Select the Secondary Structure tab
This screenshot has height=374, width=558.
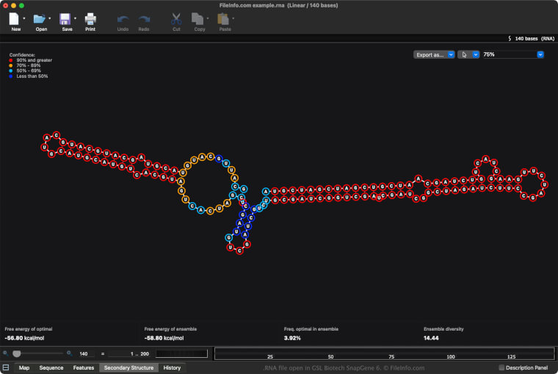[x=128, y=367]
